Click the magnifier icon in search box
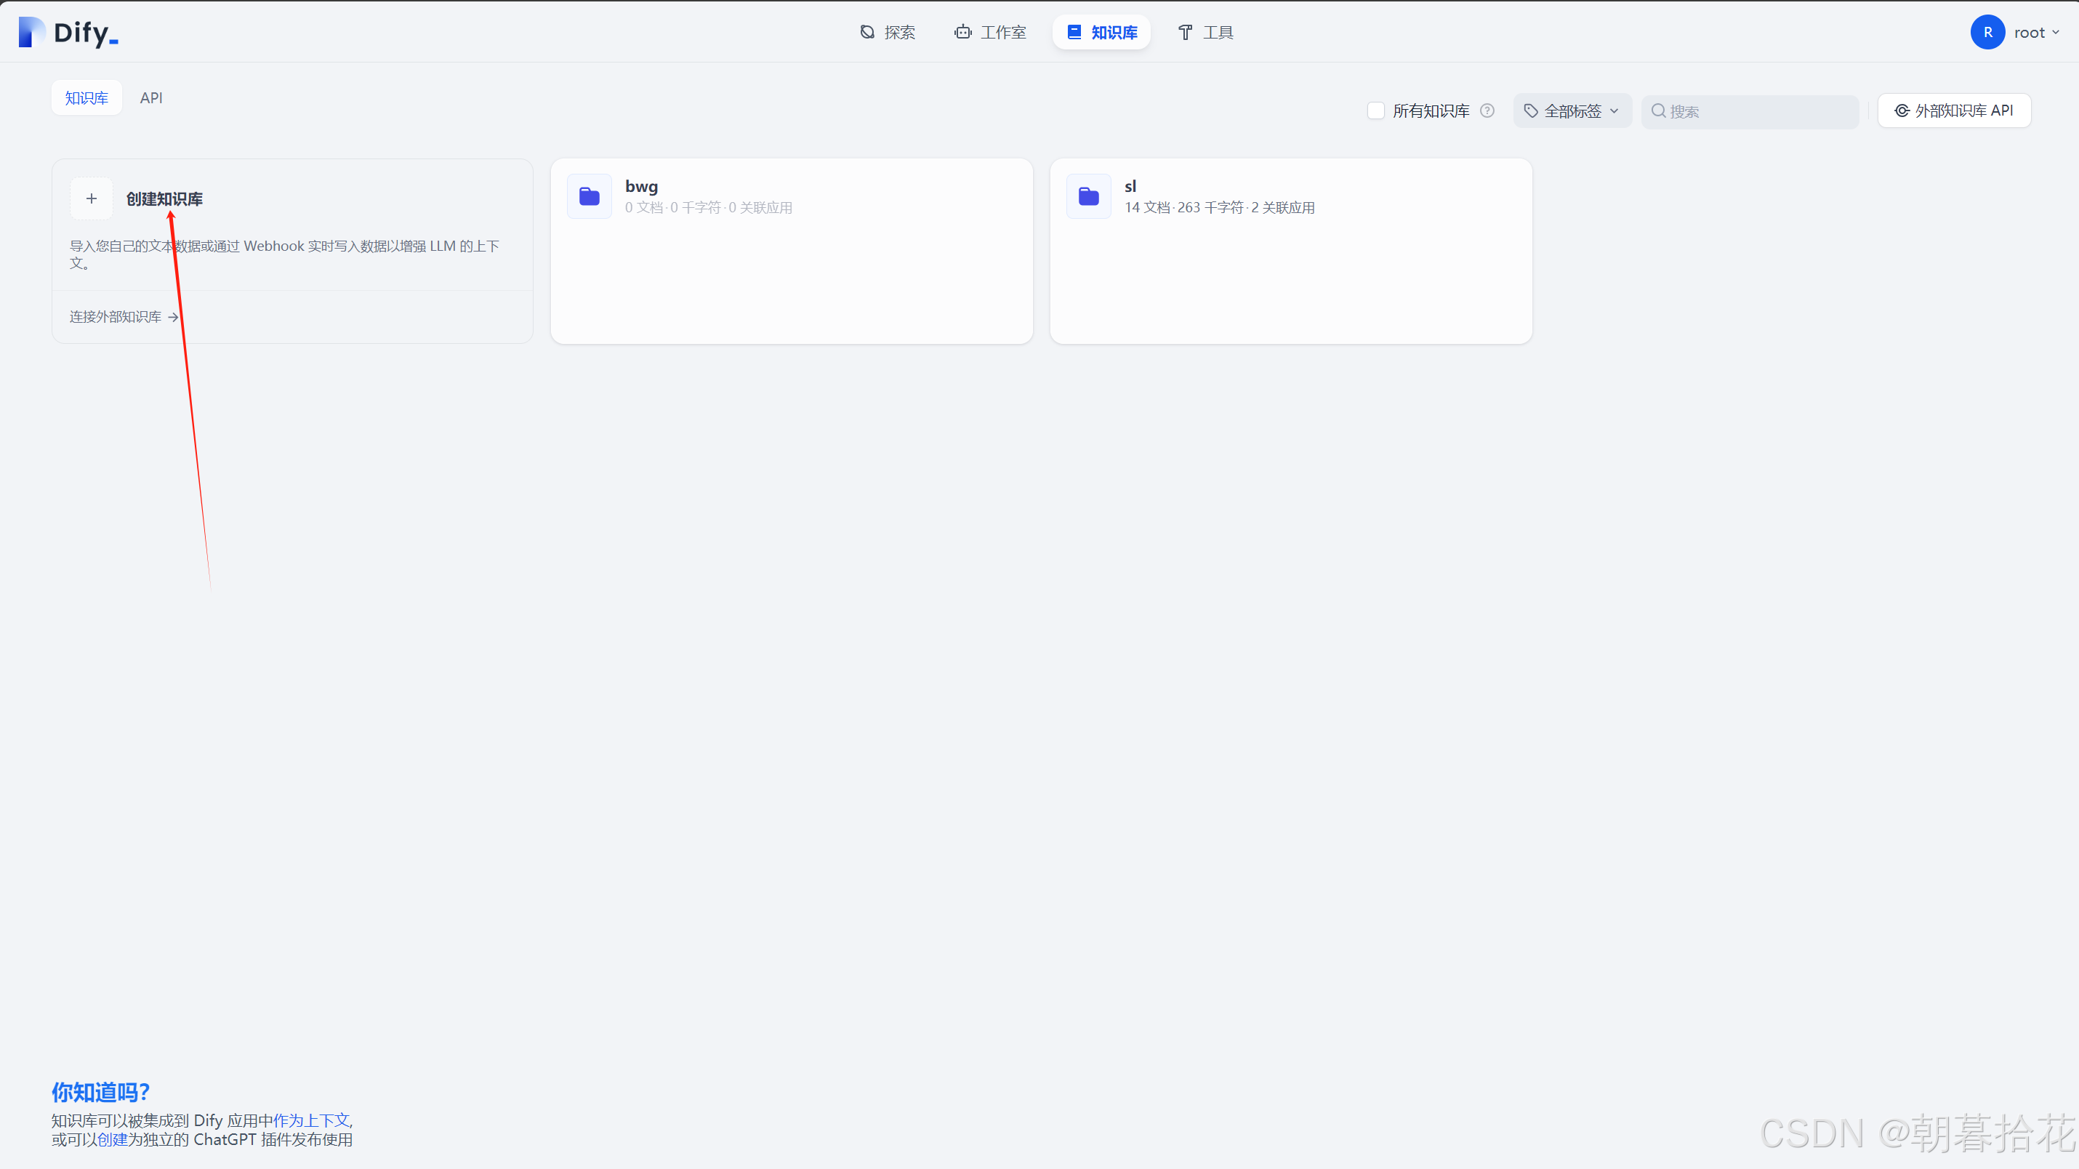 [x=1657, y=111]
